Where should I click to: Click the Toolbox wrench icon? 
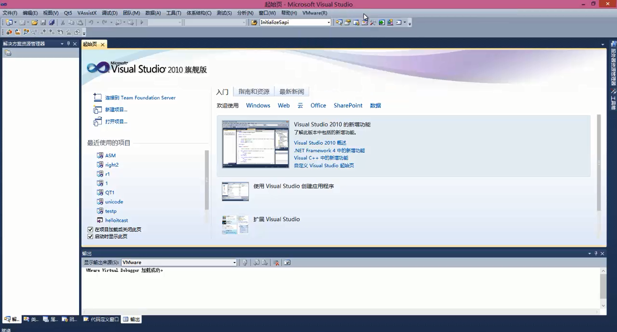coord(373,22)
